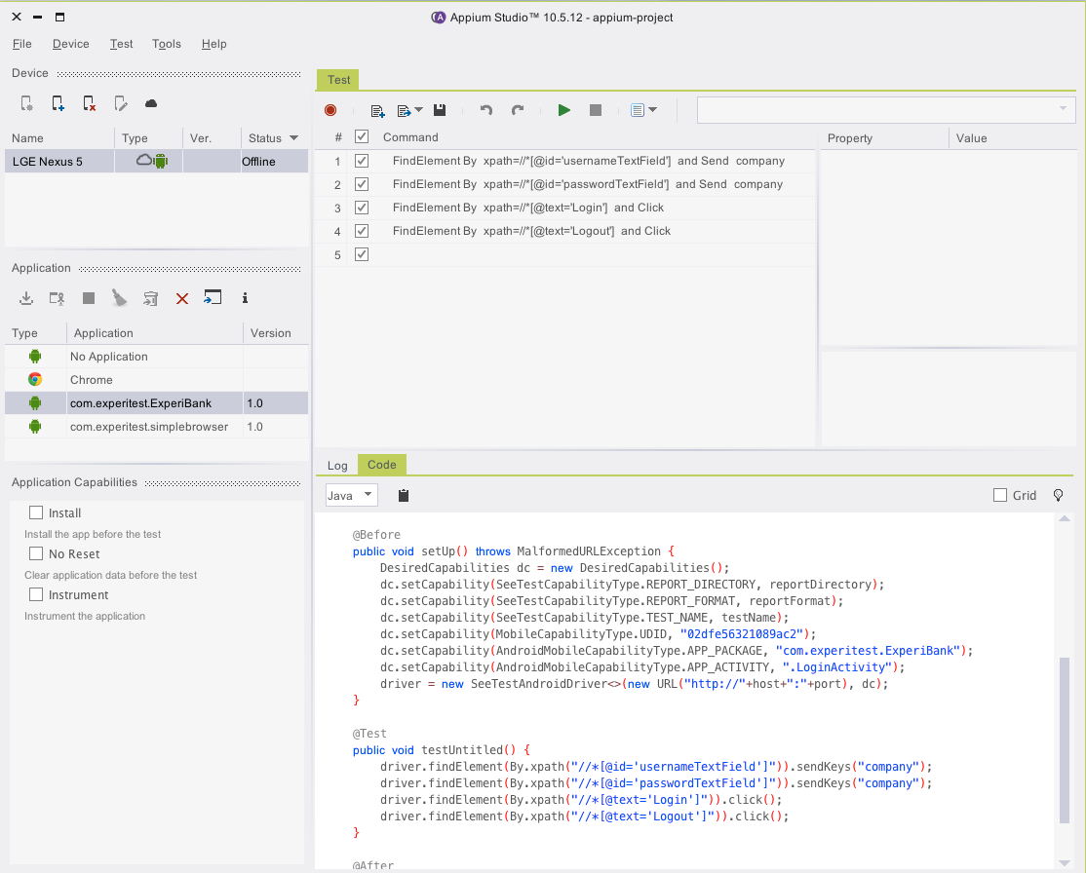Start recording with the red record button

point(330,110)
